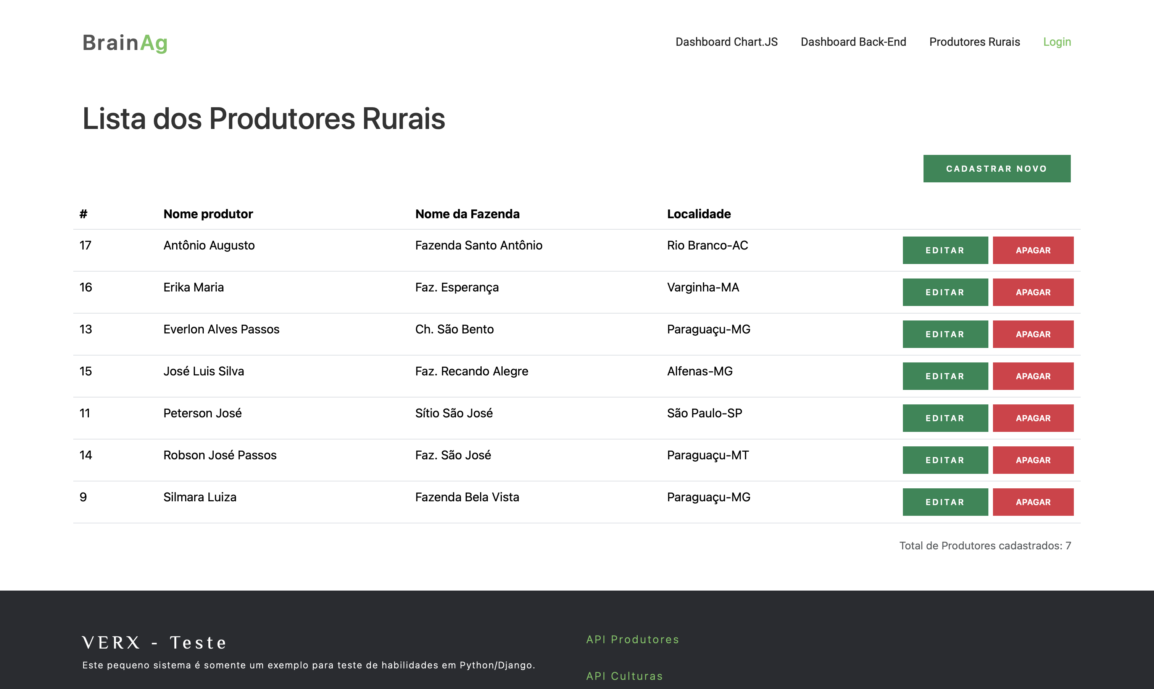Edit Silmara Luiza's Fazenda Bela Vista

click(x=945, y=502)
